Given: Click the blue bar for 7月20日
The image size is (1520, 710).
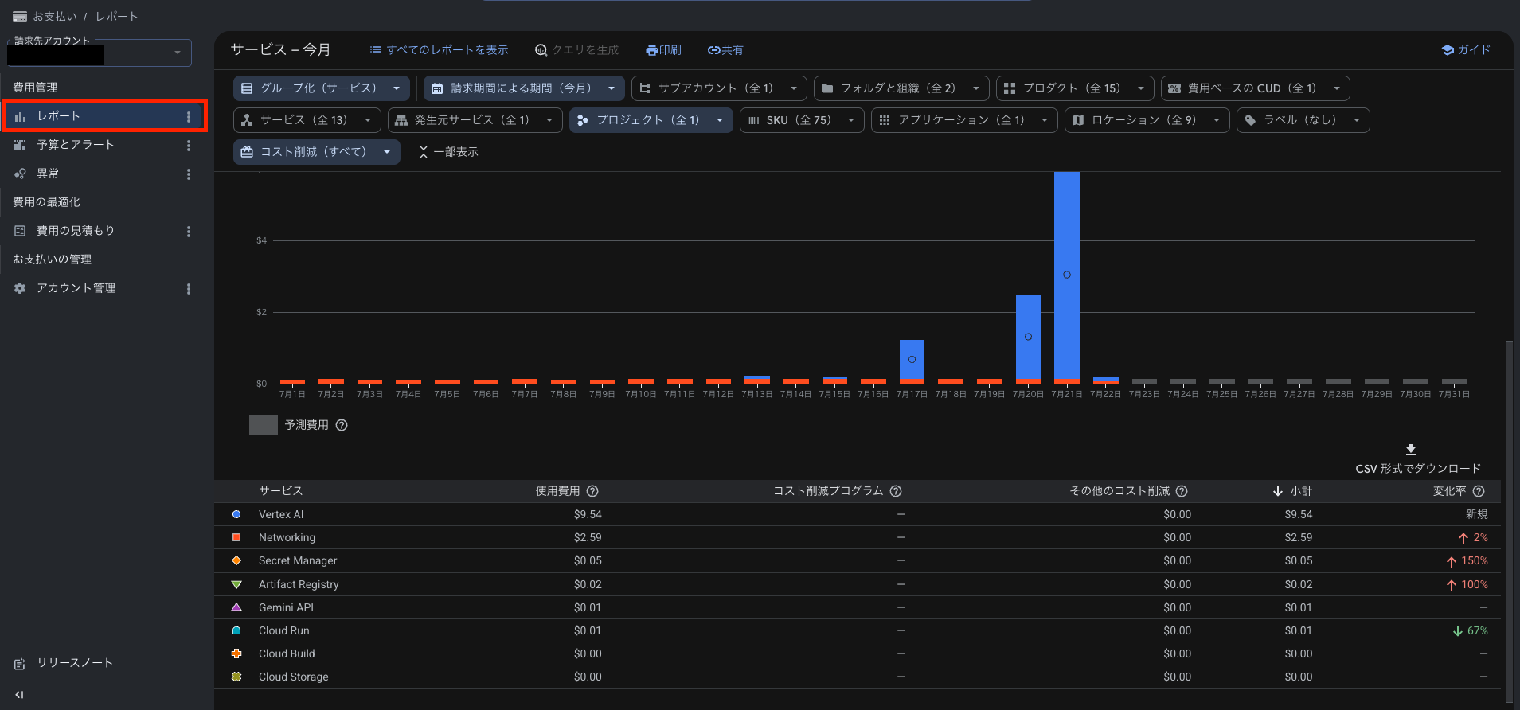Looking at the screenshot, I should 1028,337.
